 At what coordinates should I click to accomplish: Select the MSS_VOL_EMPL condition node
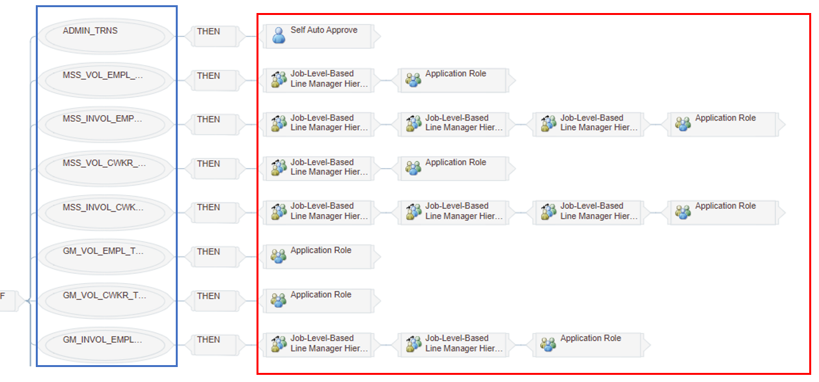(105, 80)
